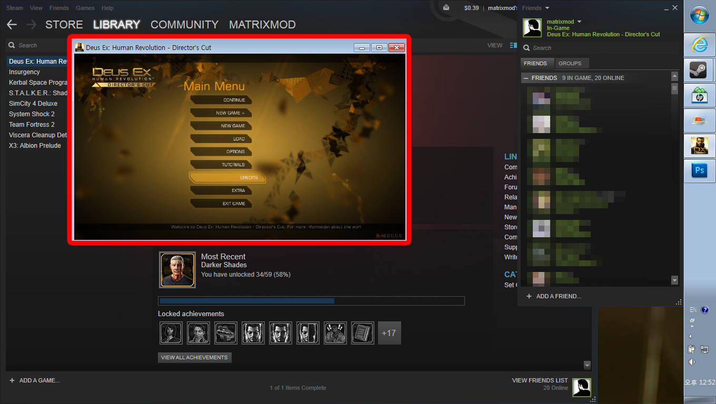Screen dimensions: 716x404
Task: Focus the Friends window search field
Action: [x=600, y=48]
